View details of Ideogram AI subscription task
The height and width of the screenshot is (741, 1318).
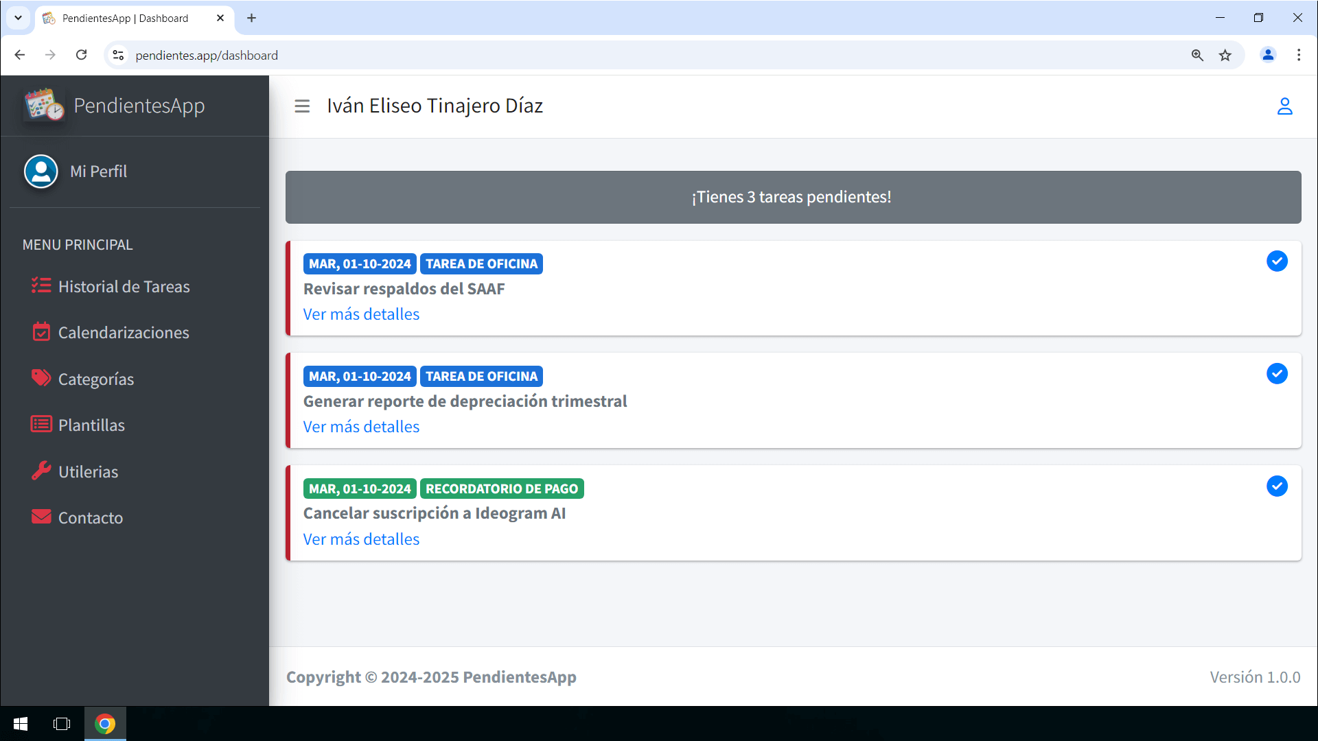[x=361, y=539]
